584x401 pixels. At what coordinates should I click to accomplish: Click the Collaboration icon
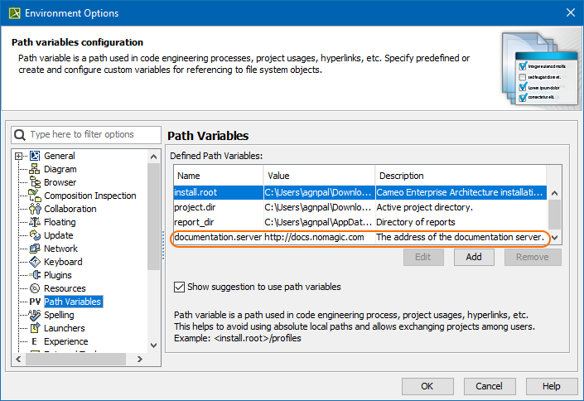[35, 209]
